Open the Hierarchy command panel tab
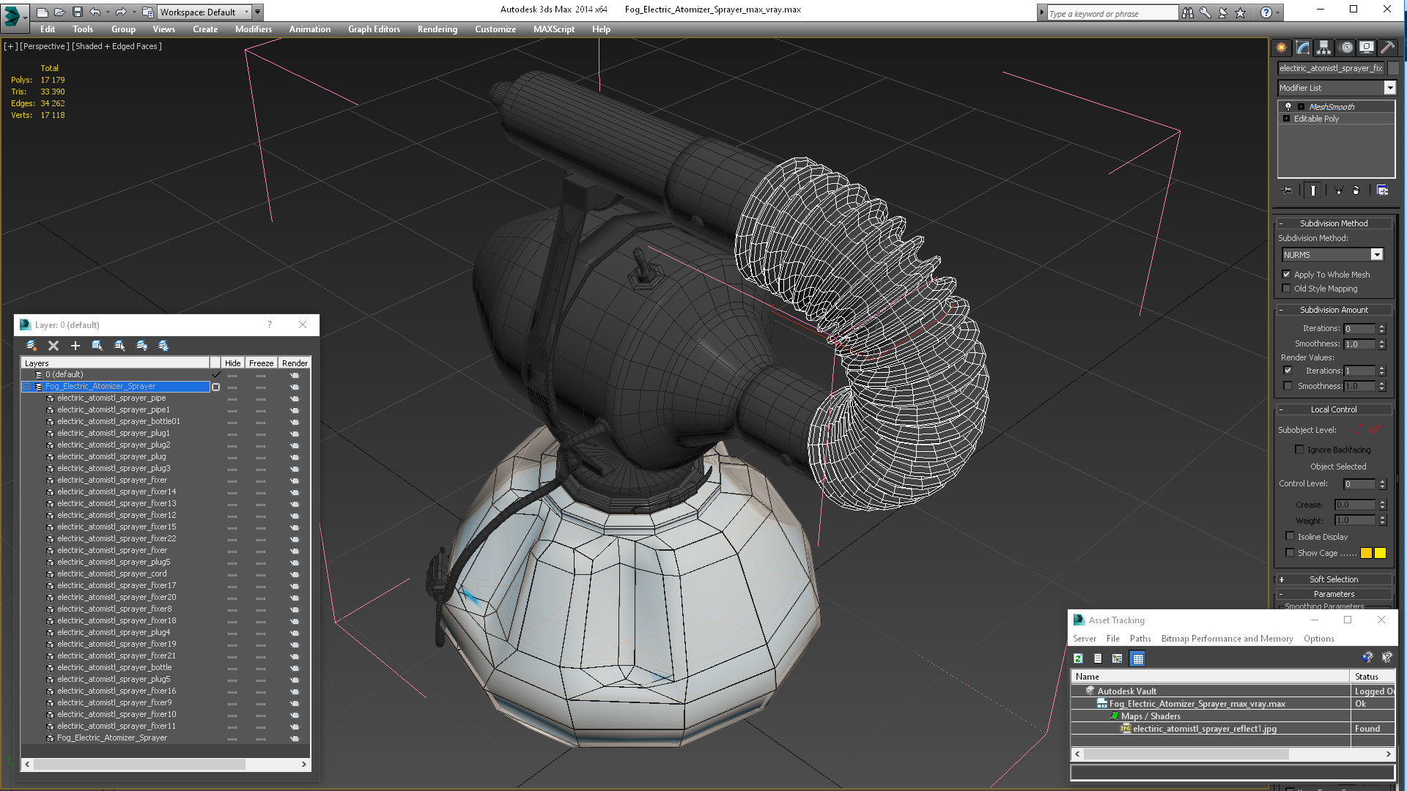This screenshot has height=791, width=1407. 1323,48
